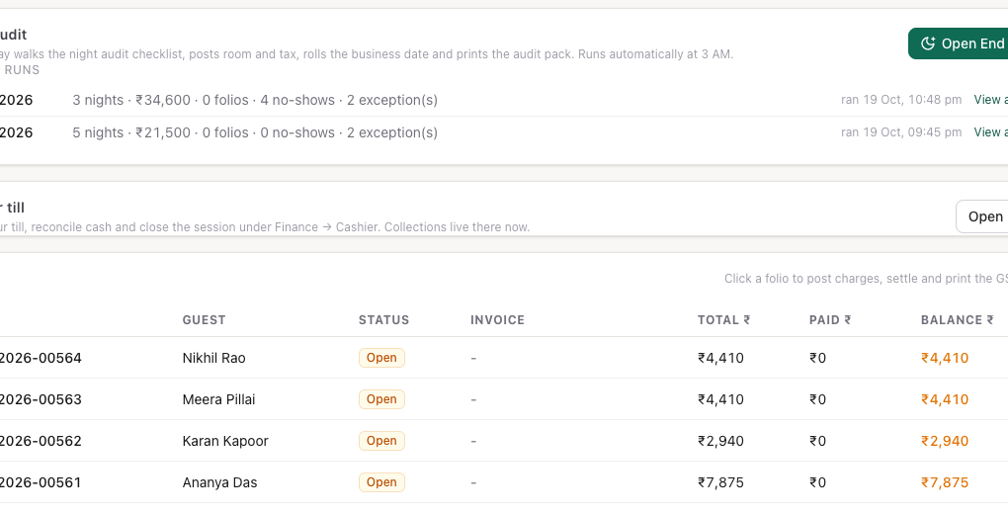This screenshot has height=514, width=1008.
Task: Click Open status badge for Karan Kapoor
Action: click(x=381, y=441)
